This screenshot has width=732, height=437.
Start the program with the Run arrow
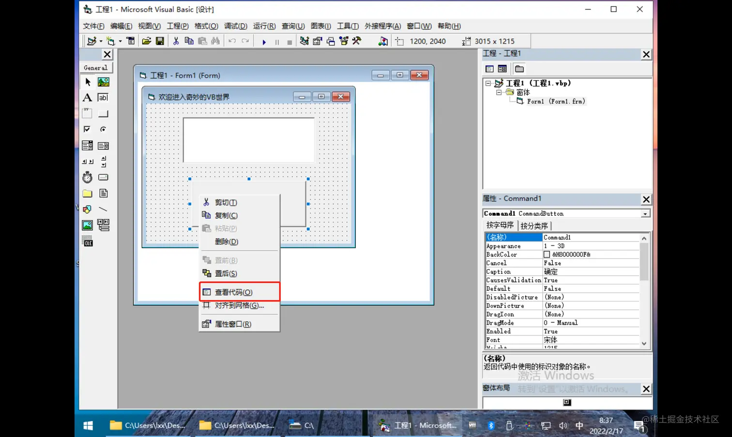[x=264, y=42]
